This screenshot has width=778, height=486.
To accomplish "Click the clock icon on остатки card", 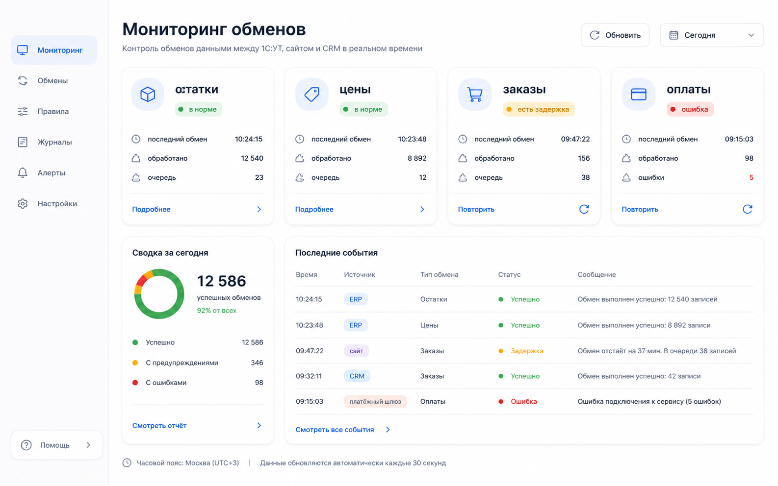I will 136,139.
